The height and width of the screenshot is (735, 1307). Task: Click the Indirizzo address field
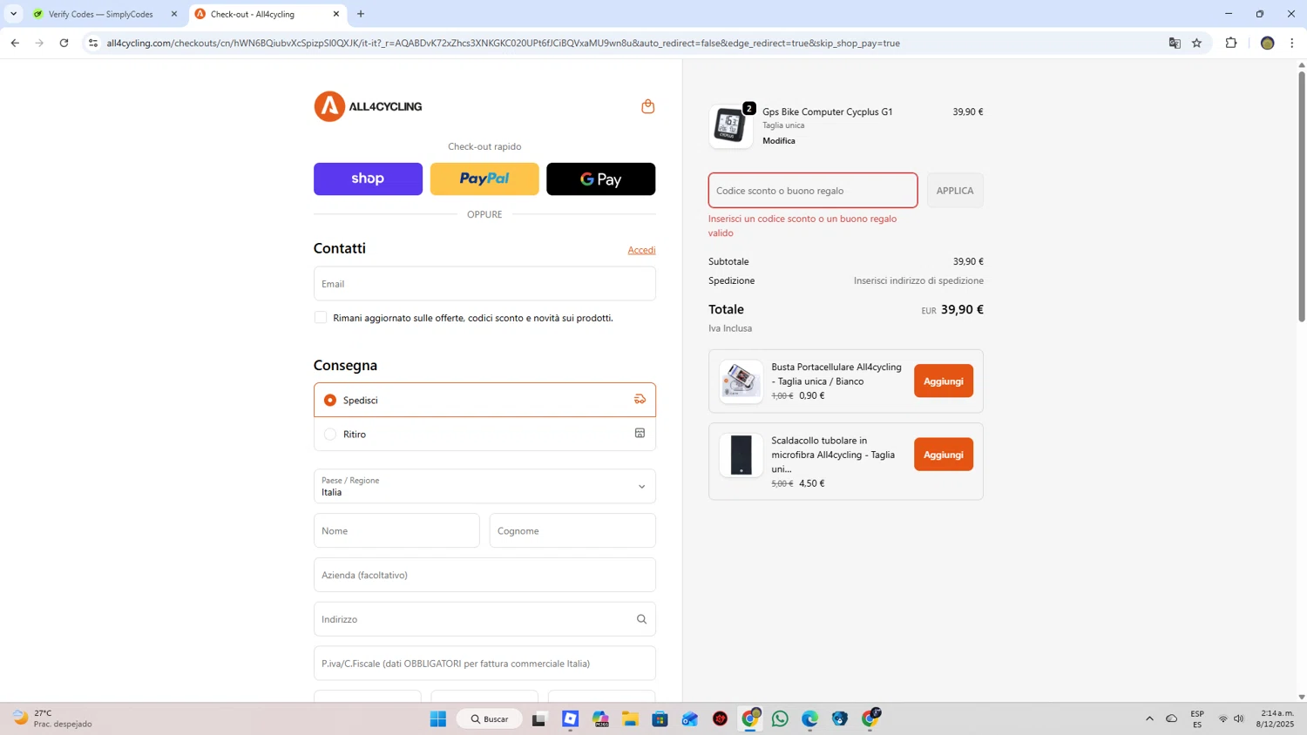pos(484,619)
